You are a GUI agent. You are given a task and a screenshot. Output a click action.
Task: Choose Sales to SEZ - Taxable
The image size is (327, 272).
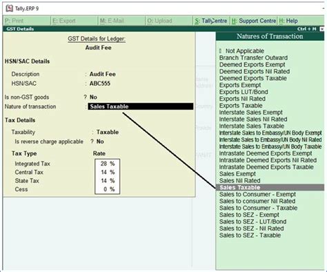point(250,235)
